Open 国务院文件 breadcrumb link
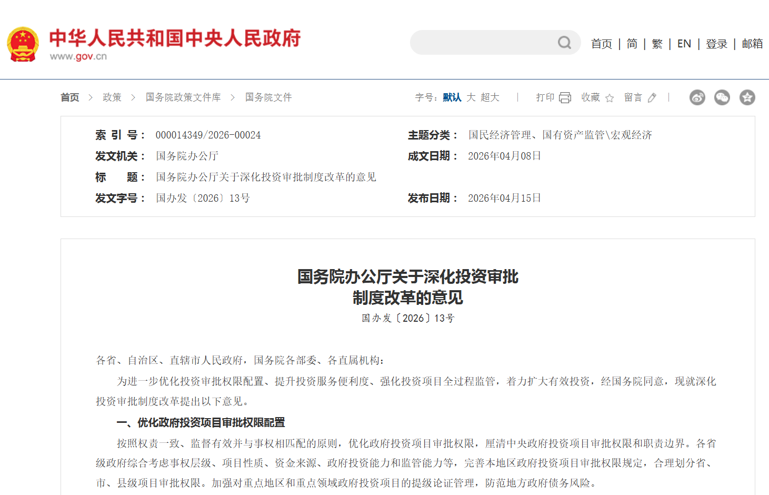Viewport: 769px width, 495px height. (268, 97)
